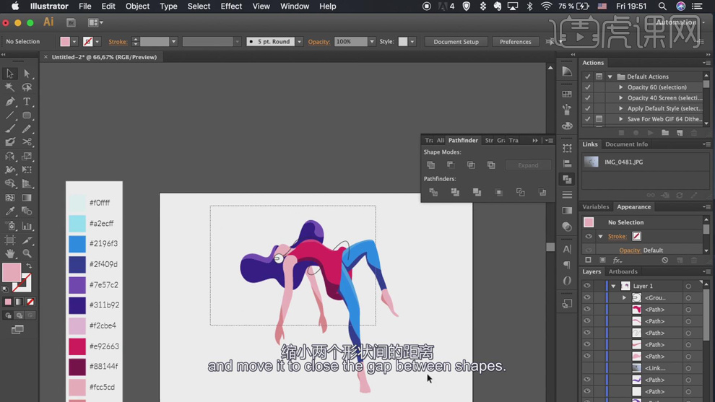Choose the Zoom tool

coord(27,253)
